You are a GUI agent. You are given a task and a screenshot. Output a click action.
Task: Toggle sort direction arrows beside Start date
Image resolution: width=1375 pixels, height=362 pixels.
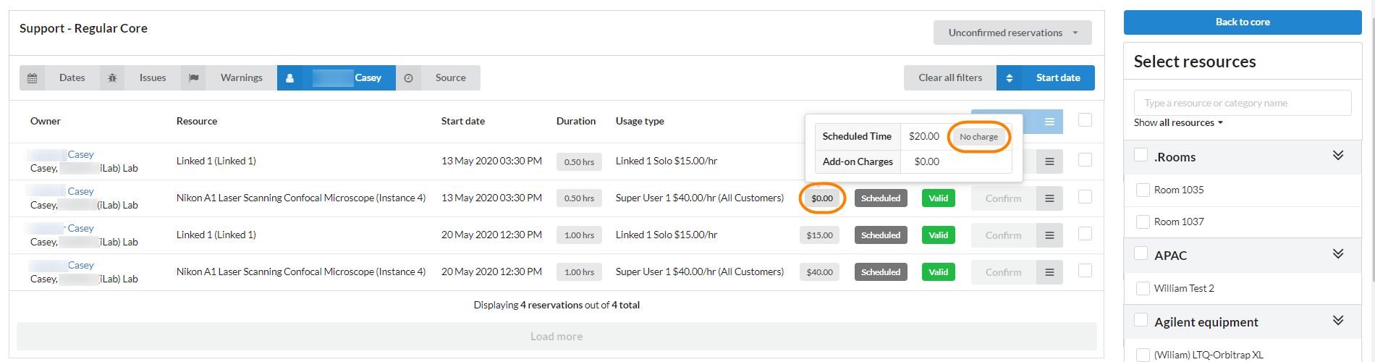tap(1009, 78)
